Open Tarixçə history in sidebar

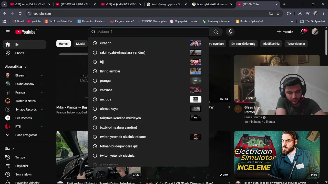point(24,157)
